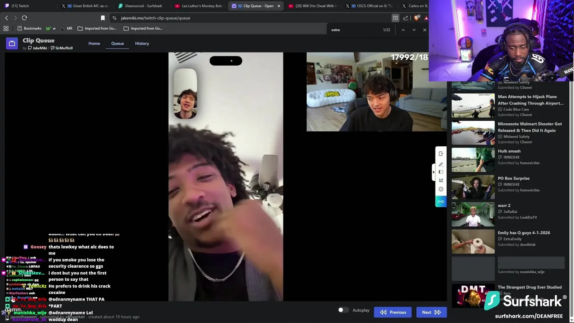Click the 'Minnesota Walmart Shooter Got Released' title
This screenshot has height=323, width=574.
530,127
